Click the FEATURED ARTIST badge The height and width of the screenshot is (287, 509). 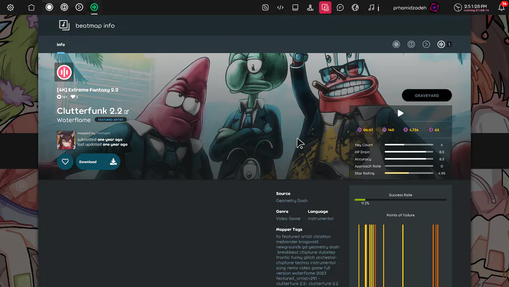(111, 120)
